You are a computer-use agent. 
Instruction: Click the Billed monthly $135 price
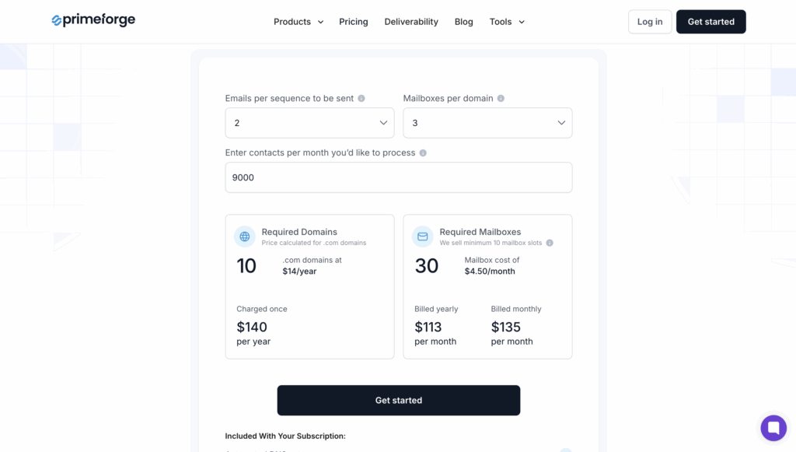(506, 327)
